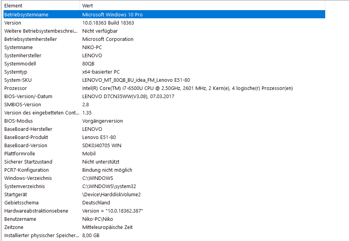Click the value NIKO-PC
This screenshot has height=241, width=349.
pyautogui.click(x=92, y=47)
